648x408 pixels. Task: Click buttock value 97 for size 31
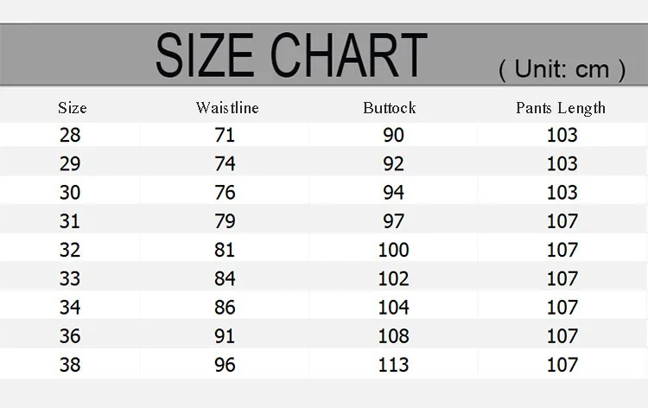point(393,221)
